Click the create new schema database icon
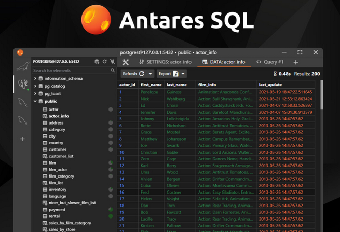Viewport: 340px width, 232px height. (x=97, y=62)
